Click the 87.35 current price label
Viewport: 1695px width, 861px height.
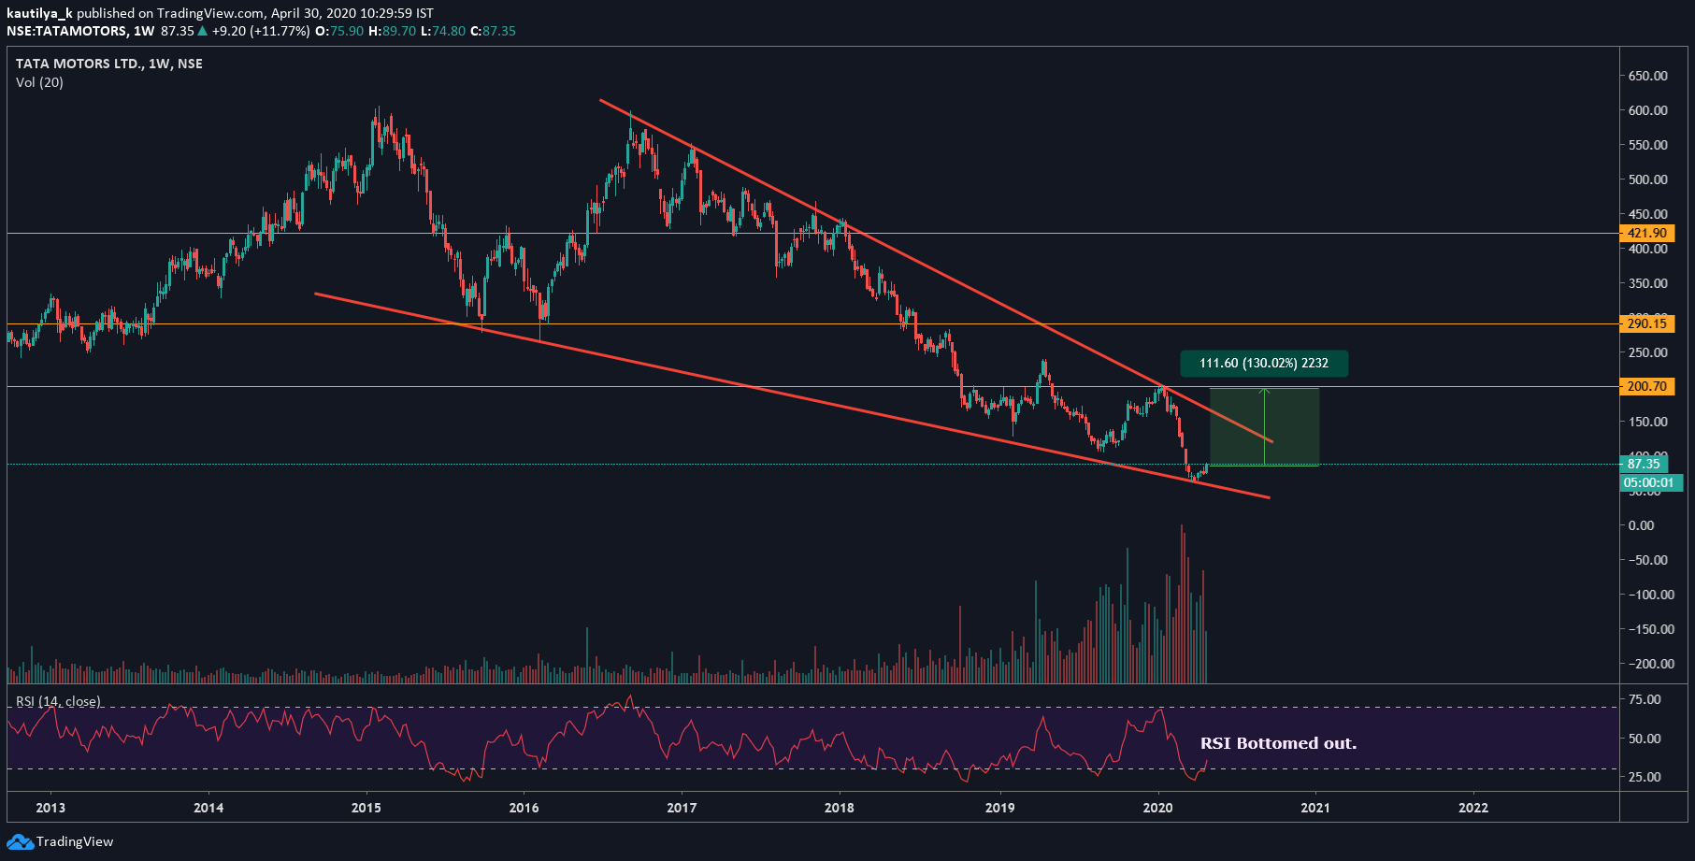pyautogui.click(x=1643, y=464)
